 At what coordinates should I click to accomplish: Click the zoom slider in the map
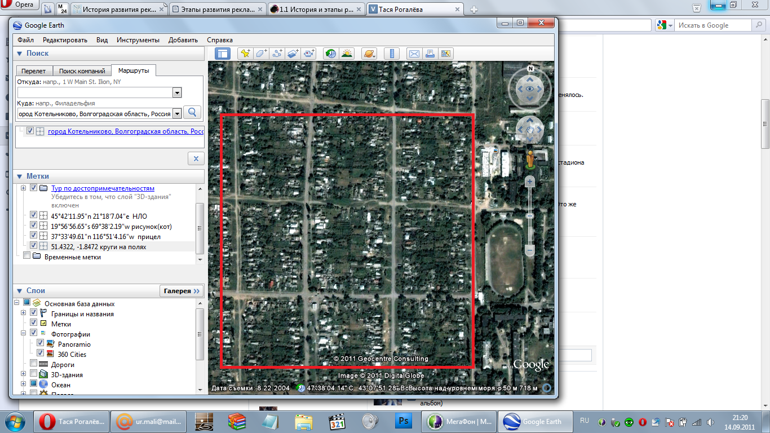(529, 216)
